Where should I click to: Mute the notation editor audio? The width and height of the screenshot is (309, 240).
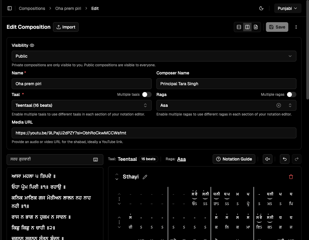(267, 159)
